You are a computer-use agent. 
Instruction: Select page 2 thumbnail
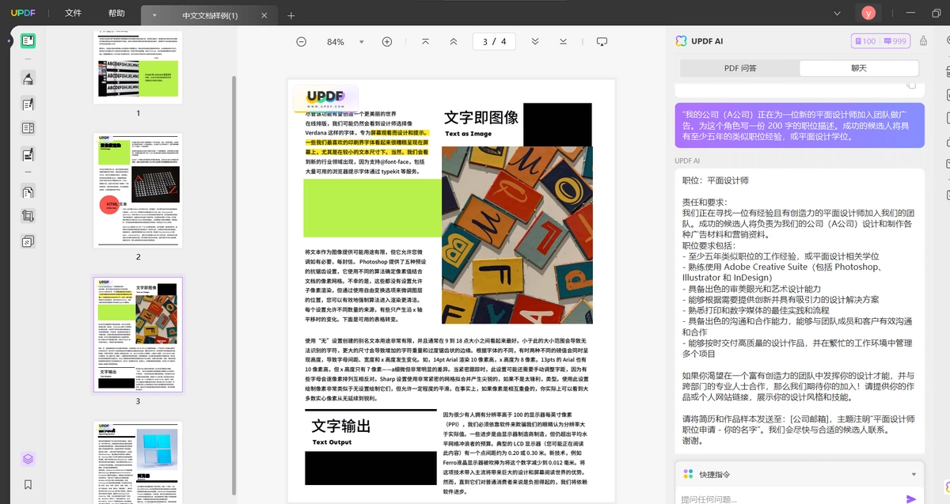click(138, 190)
